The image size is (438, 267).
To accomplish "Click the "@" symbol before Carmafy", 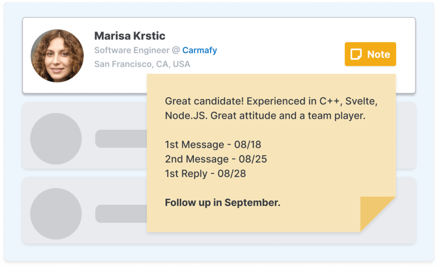I will tap(176, 50).
